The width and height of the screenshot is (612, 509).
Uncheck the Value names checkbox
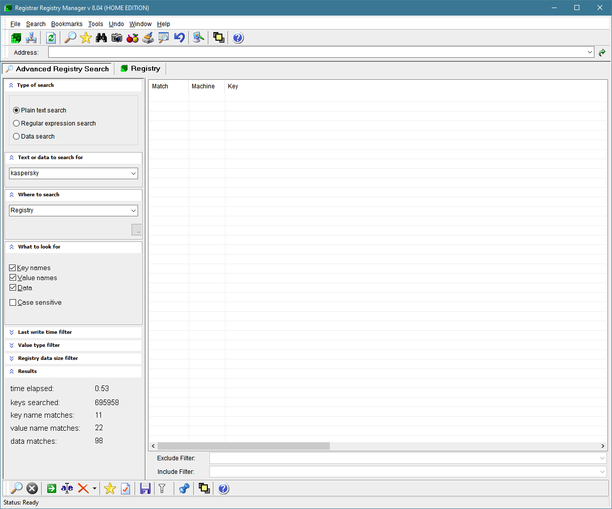13,278
